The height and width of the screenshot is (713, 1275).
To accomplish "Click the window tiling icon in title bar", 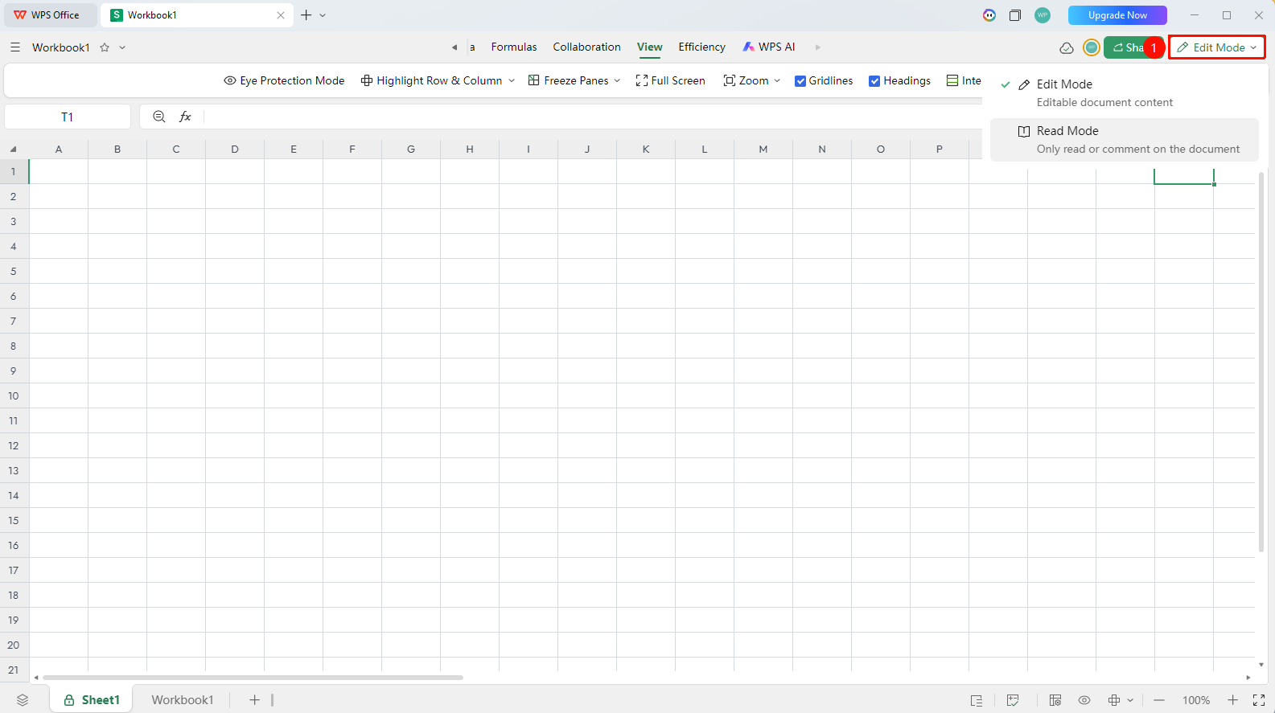I will click(x=1015, y=15).
